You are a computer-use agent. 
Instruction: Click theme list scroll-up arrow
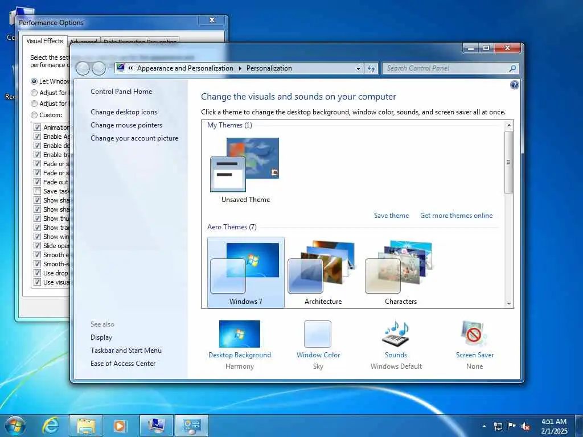(x=509, y=125)
